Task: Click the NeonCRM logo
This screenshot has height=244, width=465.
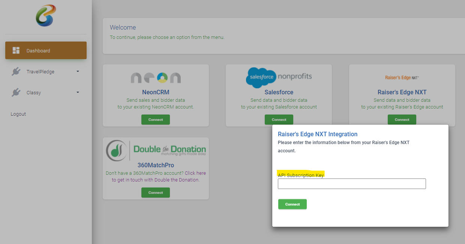Action: pos(156,77)
